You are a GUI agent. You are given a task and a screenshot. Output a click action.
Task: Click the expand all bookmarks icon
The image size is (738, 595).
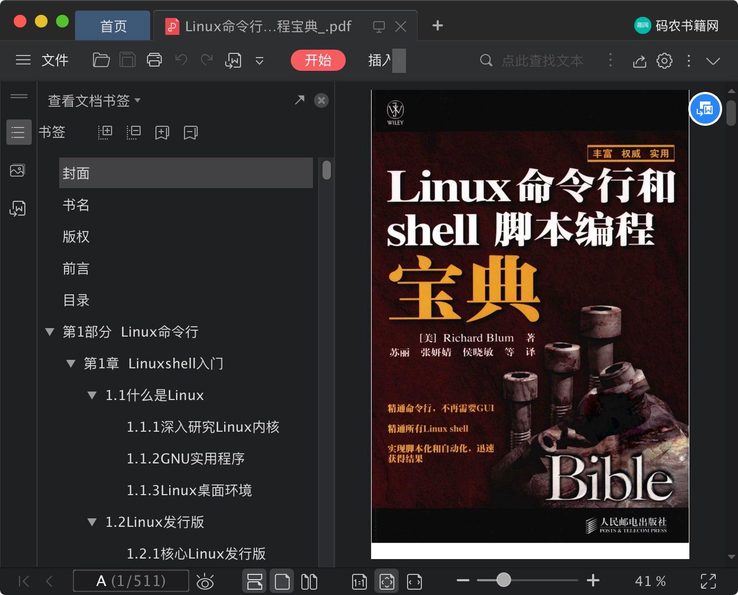tap(105, 132)
